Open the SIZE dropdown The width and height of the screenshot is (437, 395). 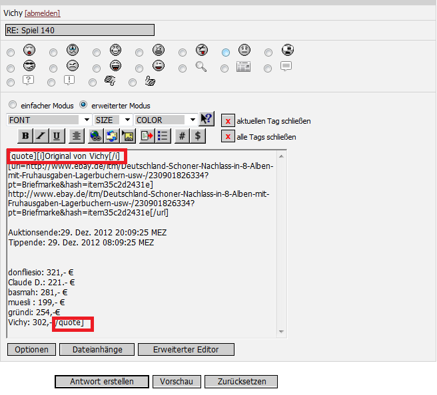[x=113, y=120]
